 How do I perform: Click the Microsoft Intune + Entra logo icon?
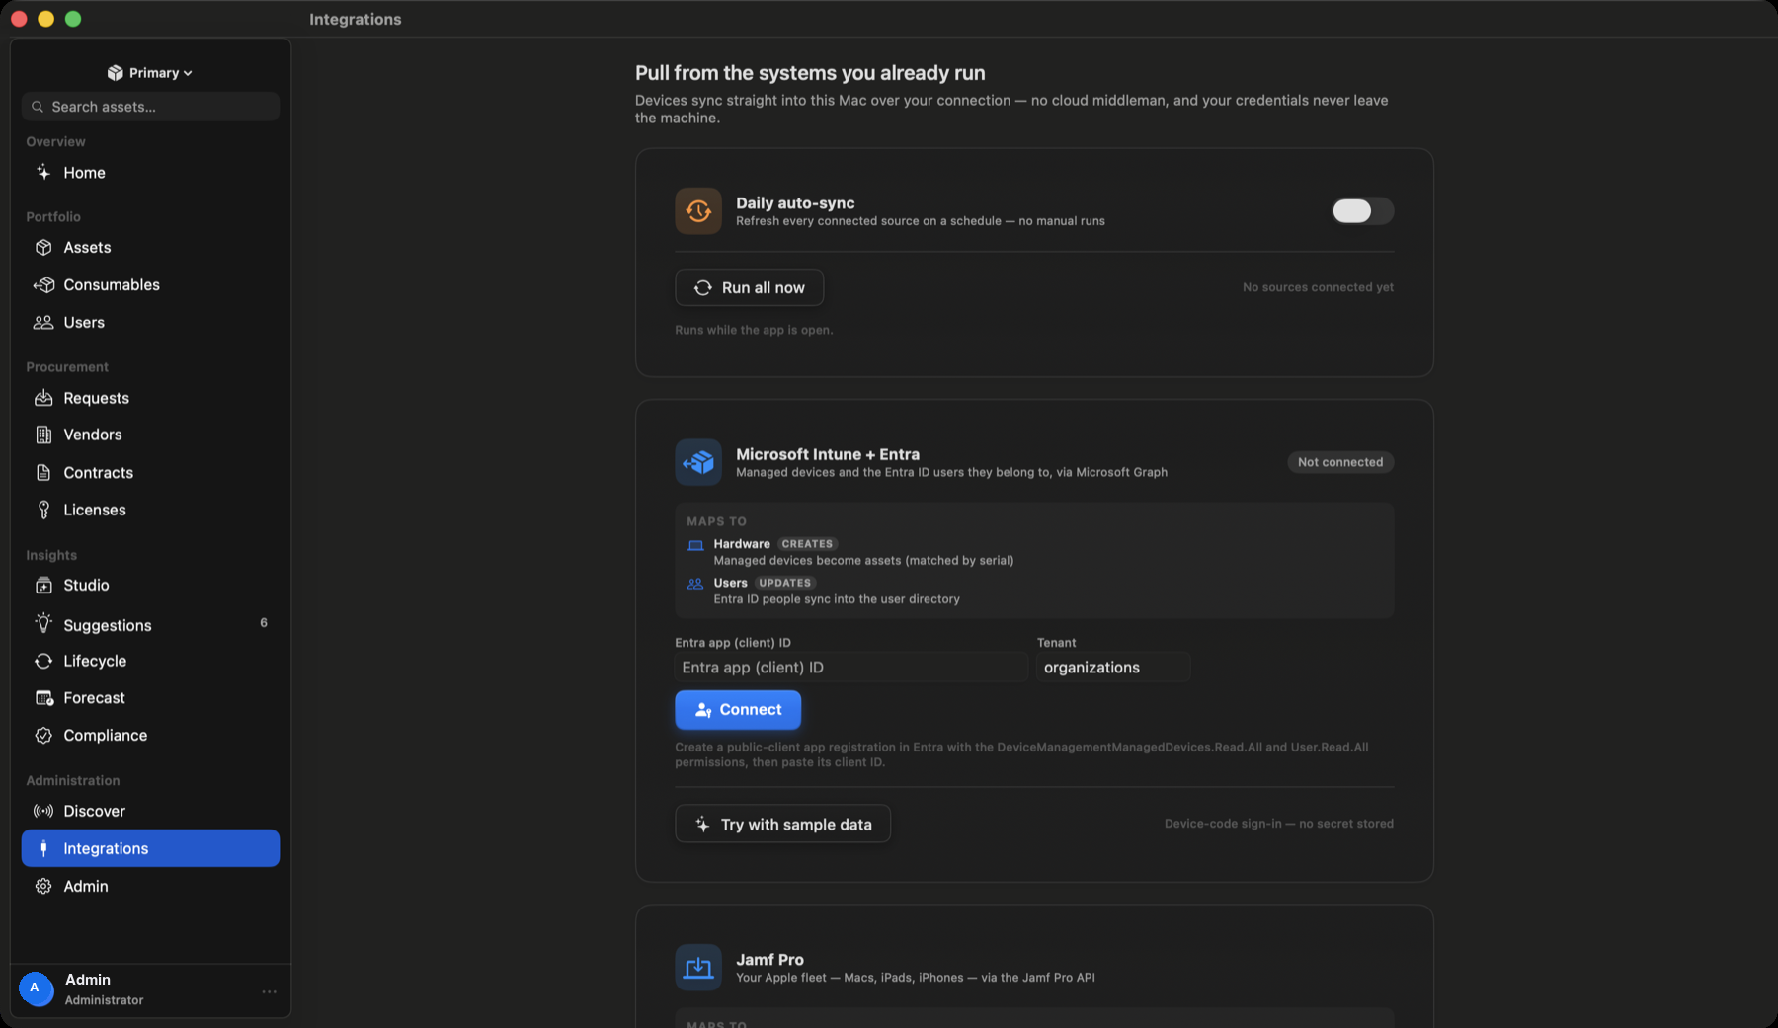tap(698, 462)
